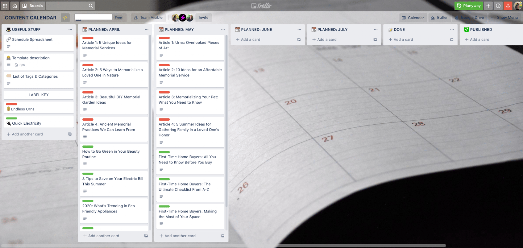Add a card to Planned: July
This screenshot has width=523, height=248.
325,39
